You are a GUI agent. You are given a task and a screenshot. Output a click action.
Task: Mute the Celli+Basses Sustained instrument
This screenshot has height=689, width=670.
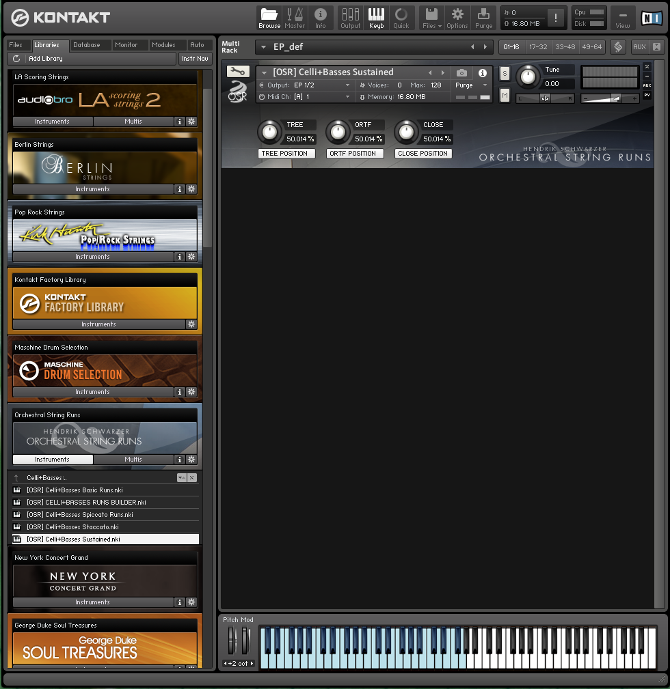pos(505,95)
